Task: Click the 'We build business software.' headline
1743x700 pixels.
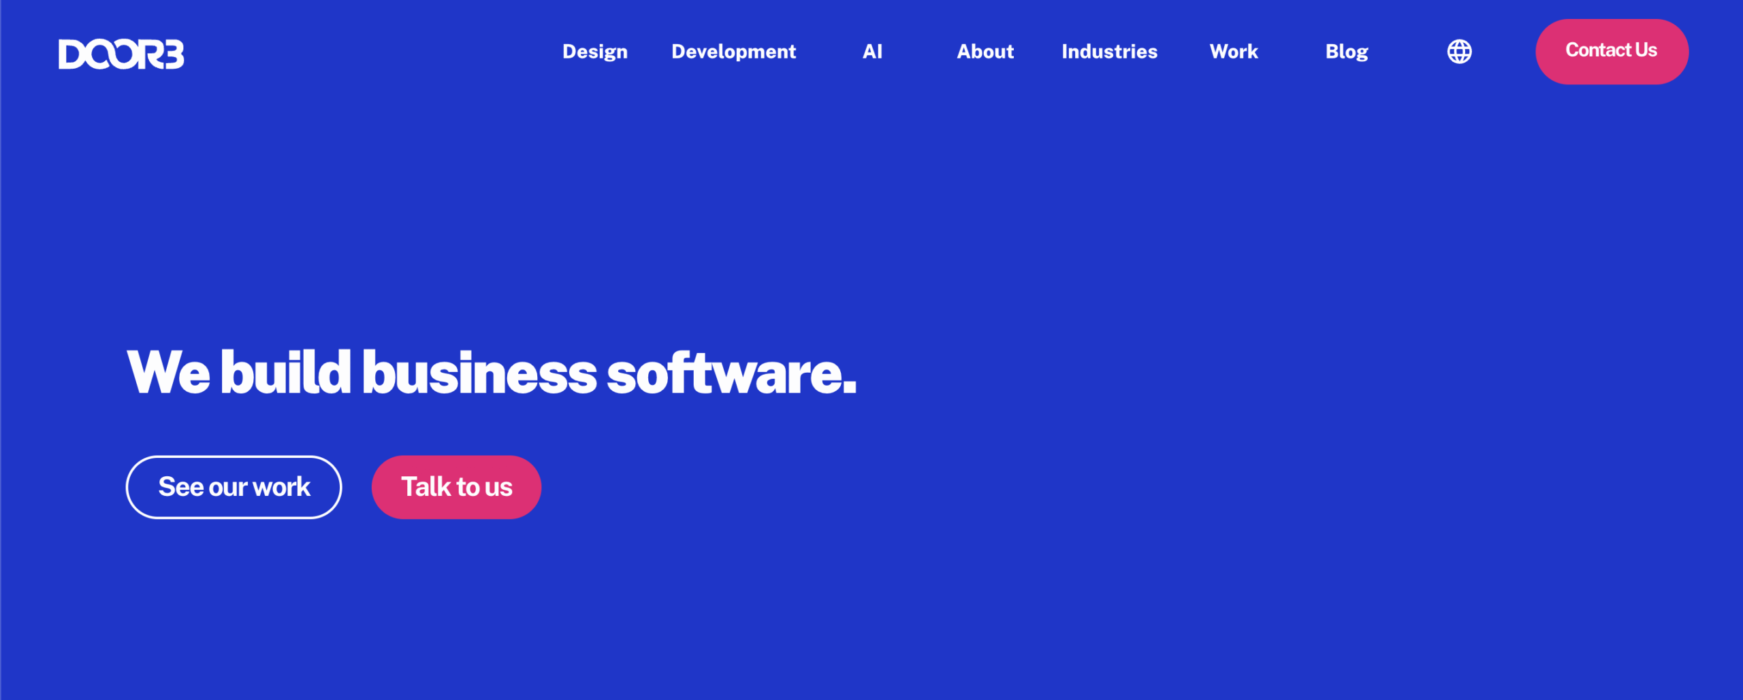Action: (x=491, y=372)
